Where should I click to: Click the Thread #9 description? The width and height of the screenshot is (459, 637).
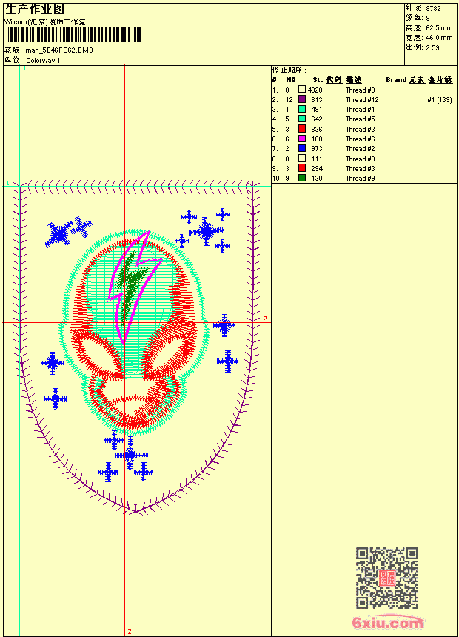coord(361,179)
